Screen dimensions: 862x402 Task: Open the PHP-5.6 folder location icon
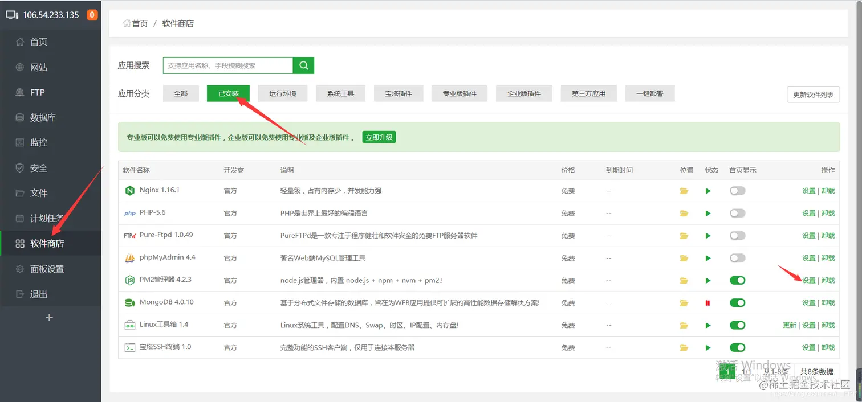click(x=684, y=214)
